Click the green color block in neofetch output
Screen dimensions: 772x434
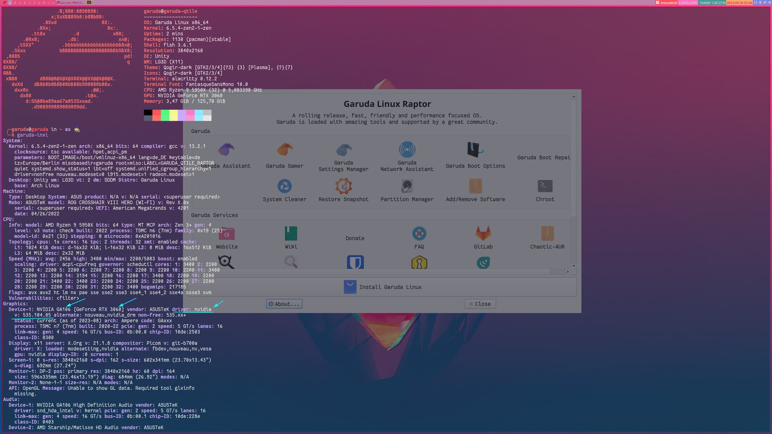pos(165,115)
